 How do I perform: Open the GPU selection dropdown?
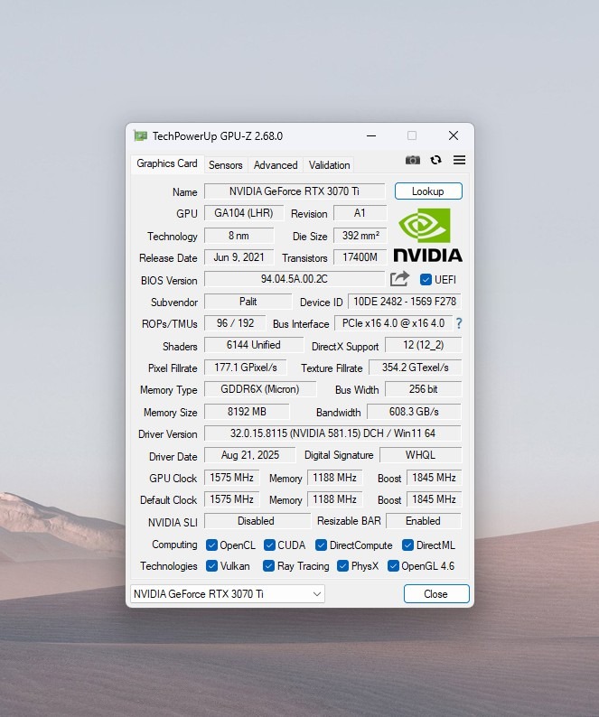(228, 594)
